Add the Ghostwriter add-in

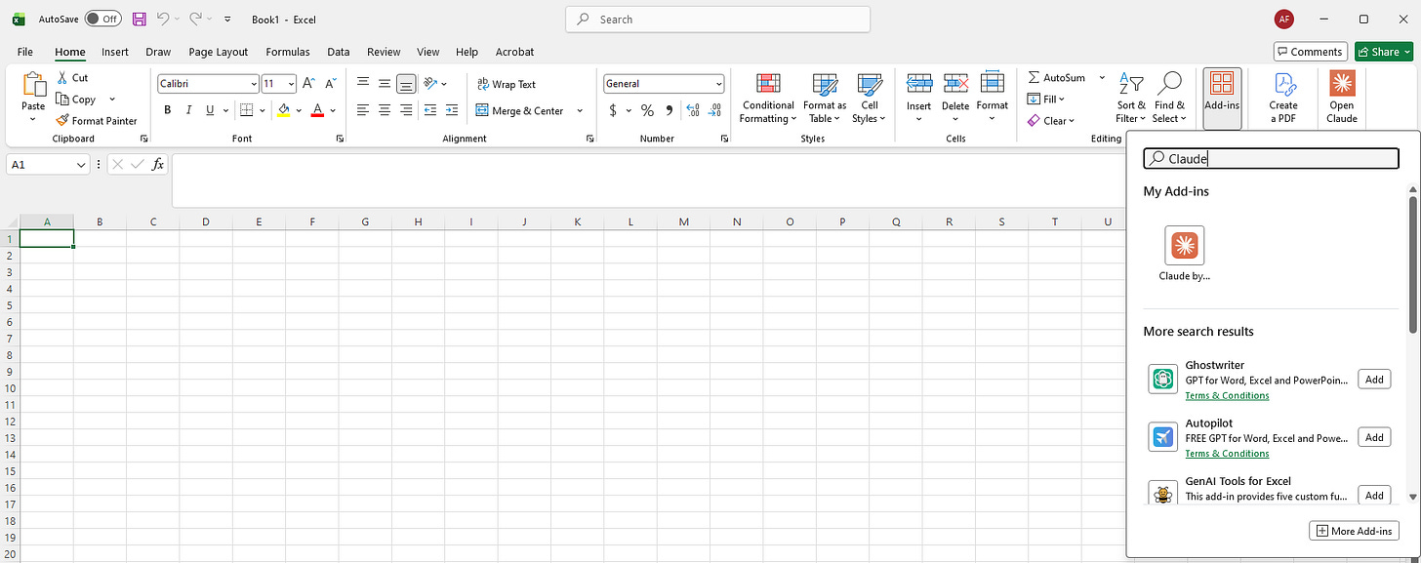[1374, 380]
